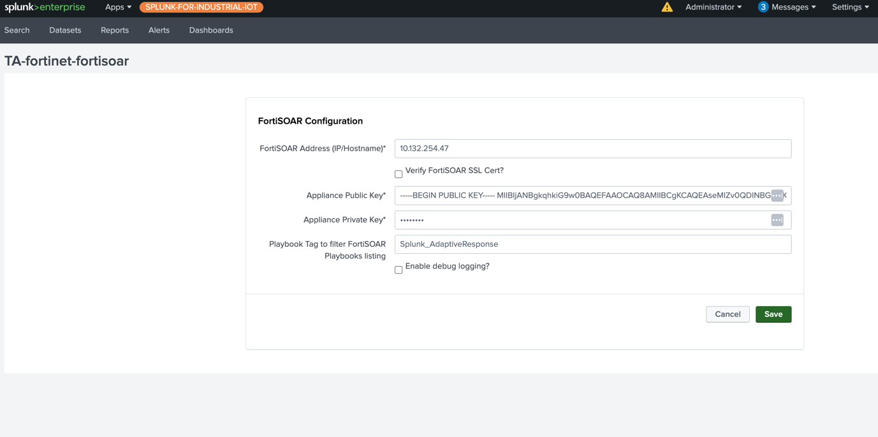This screenshot has width=878, height=437.
Task: Open the Apps dropdown menu
Action: coord(118,7)
